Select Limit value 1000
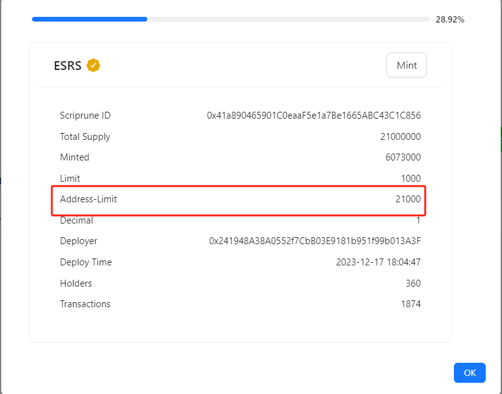The image size is (502, 394). [x=411, y=179]
